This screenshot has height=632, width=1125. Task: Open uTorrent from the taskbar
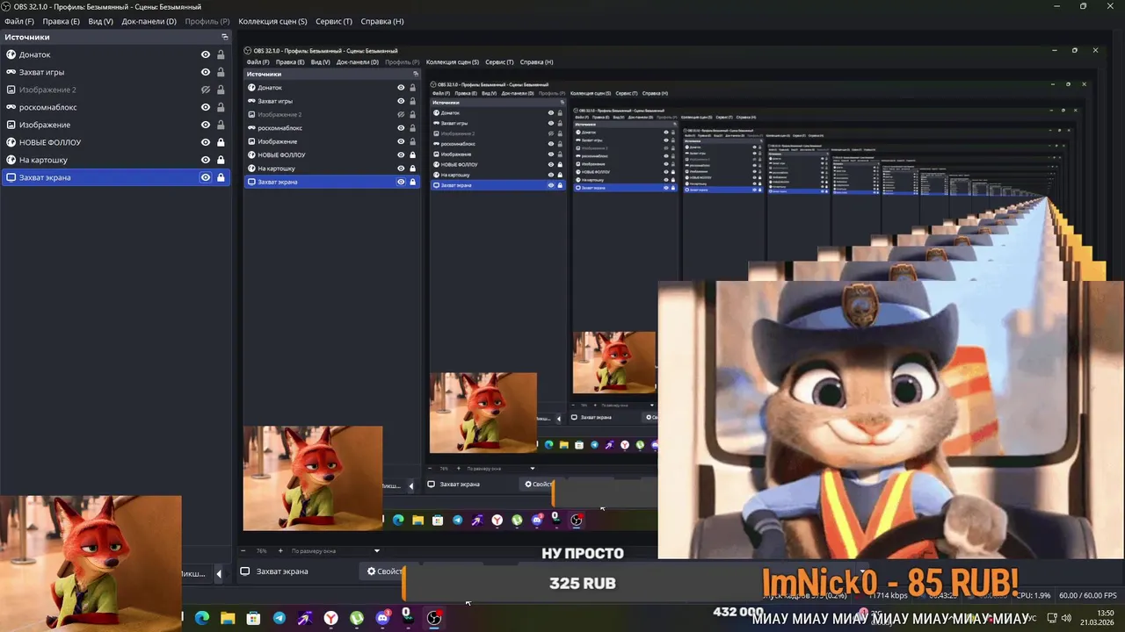[357, 618]
